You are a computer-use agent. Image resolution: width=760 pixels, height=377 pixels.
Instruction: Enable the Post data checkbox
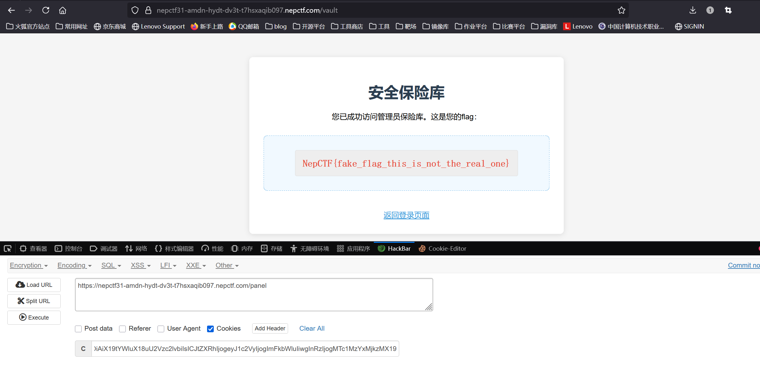click(78, 329)
